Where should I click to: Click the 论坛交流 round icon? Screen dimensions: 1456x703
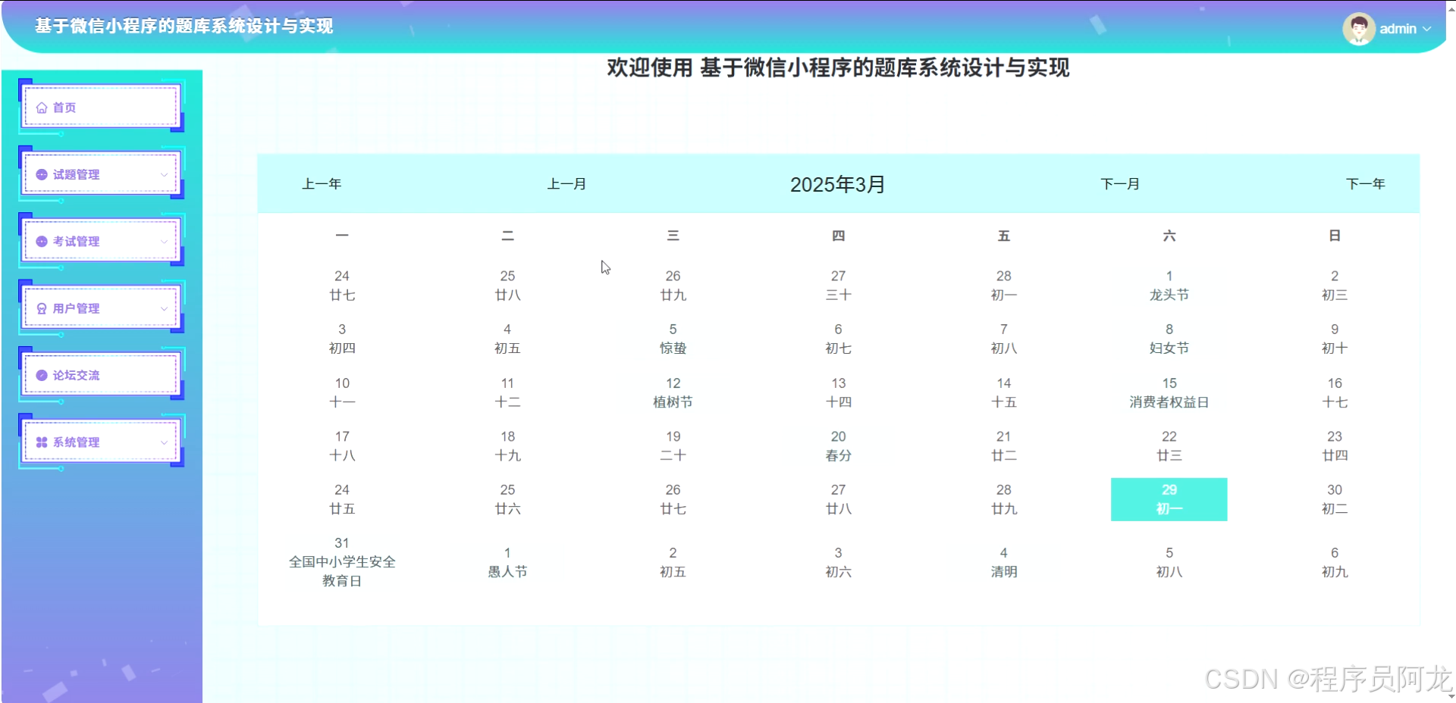pos(42,375)
